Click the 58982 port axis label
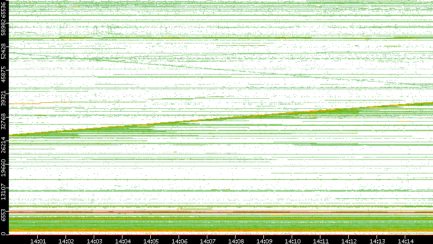The image size is (433, 244). [x=4, y=28]
